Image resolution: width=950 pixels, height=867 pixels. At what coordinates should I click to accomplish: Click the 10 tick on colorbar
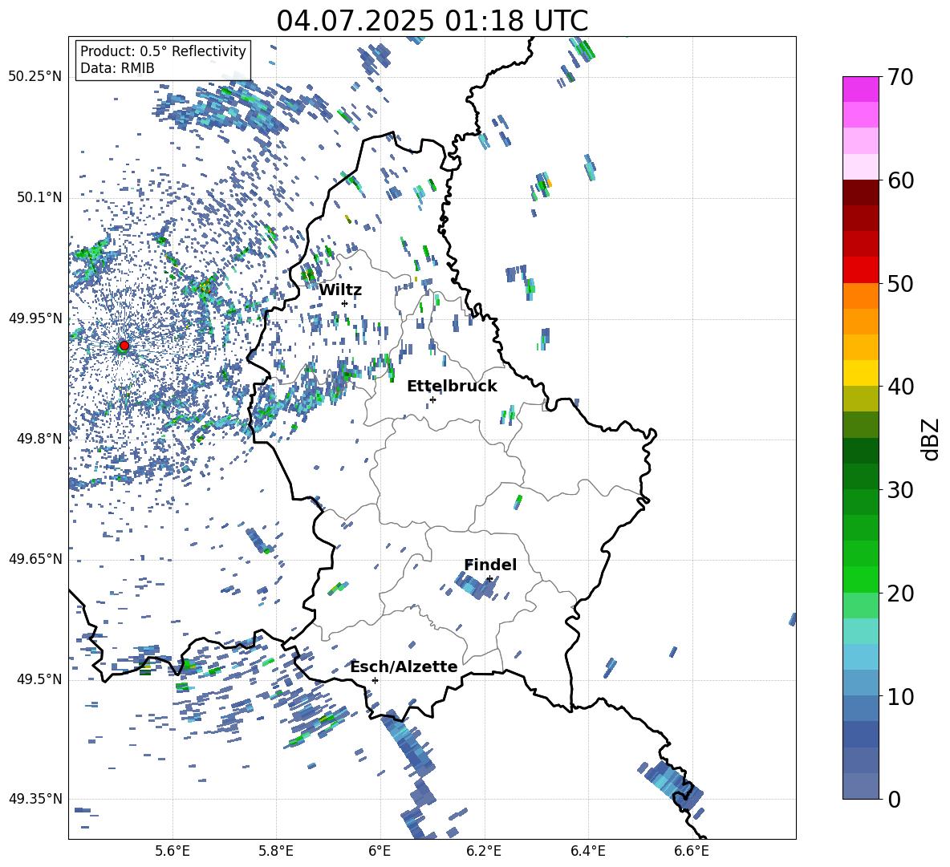[900, 695]
